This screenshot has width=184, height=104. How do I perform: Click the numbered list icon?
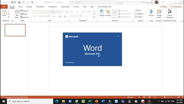77,12
